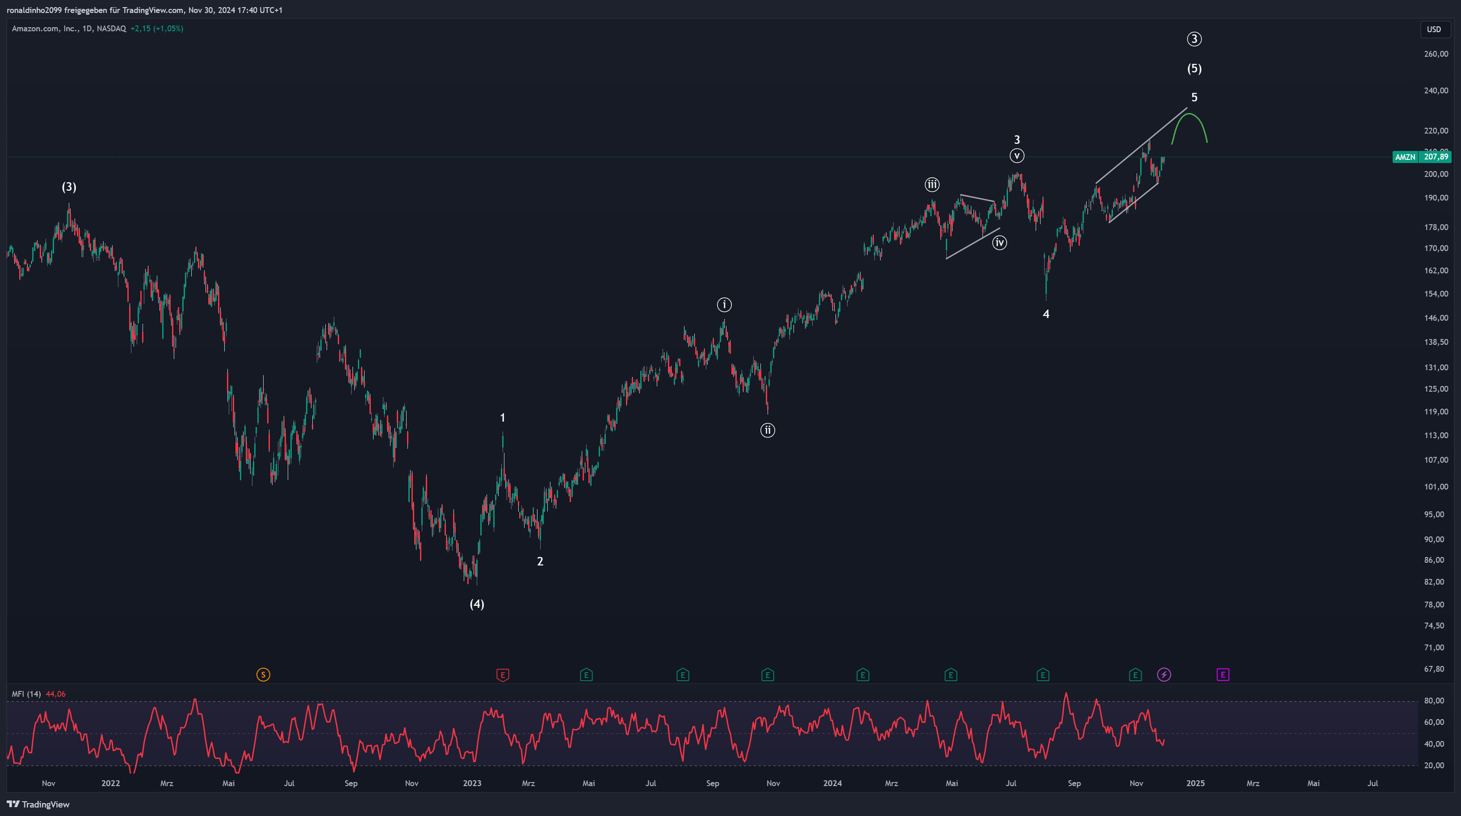The width and height of the screenshot is (1461, 816).
Task: Click the orange stock split S marker
Action: tap(263, 674)
